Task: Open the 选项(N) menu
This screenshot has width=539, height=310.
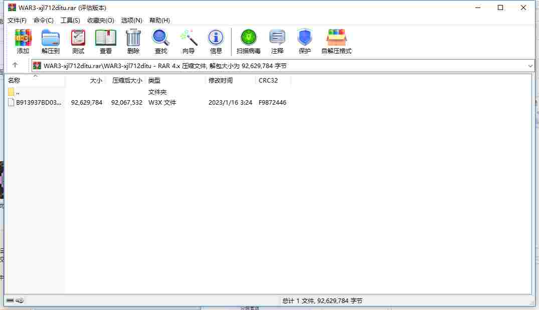Action: [132, 20]
